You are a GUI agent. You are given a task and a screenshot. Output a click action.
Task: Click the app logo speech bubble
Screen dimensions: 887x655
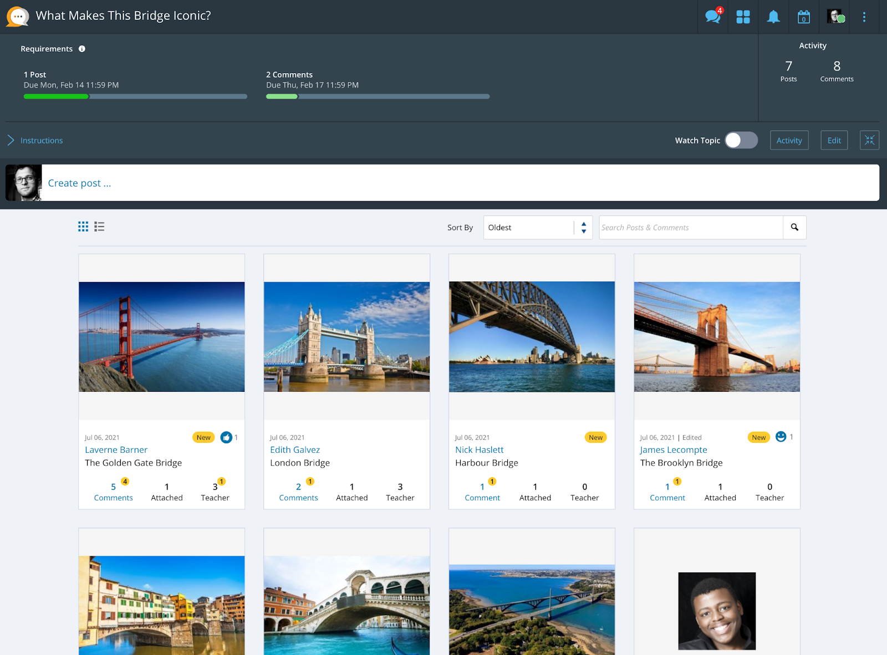18,17
